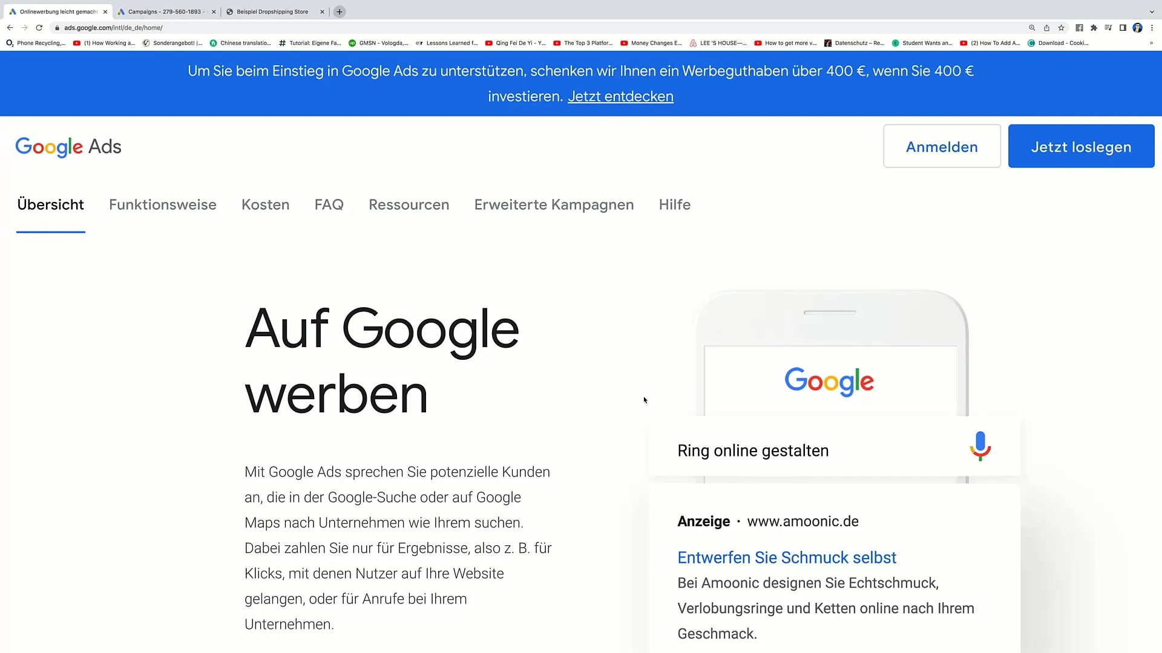Open the Ressourcen nav item

409,204
